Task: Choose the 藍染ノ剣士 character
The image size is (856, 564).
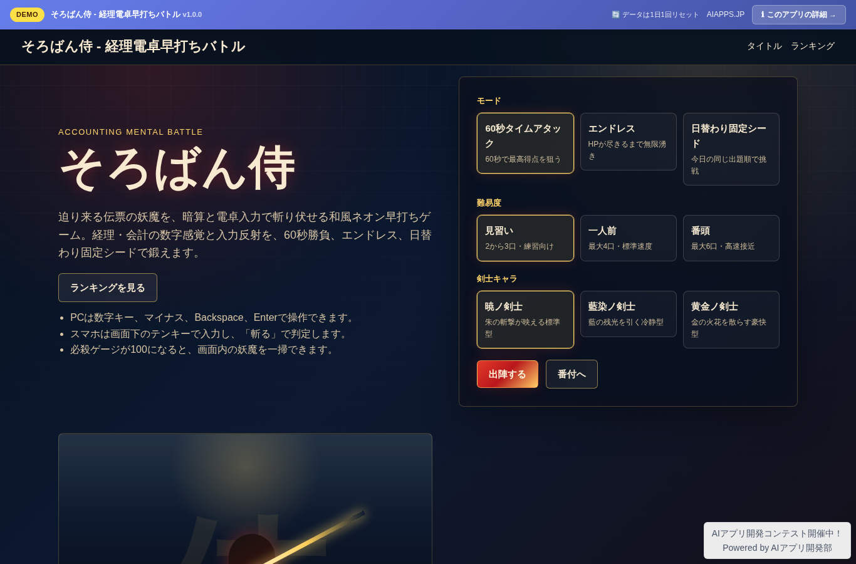Action: pyautogui.click(x=628, y=314)
